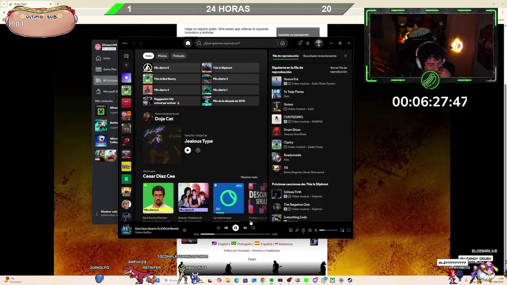Open This Is Bad Bunny tile
The image size is (507, 285).
coord(172,79)
